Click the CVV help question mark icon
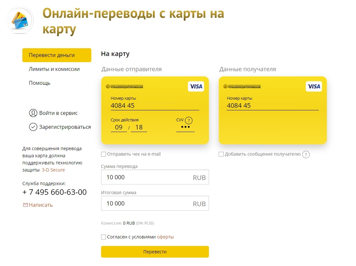356x266 pixels. tap(189, 121)
